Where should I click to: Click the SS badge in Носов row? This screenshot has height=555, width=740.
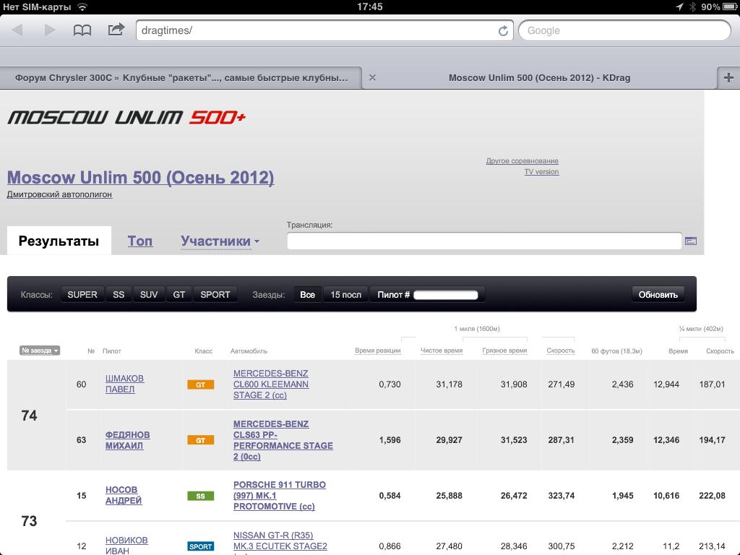(x=201, y=496)
